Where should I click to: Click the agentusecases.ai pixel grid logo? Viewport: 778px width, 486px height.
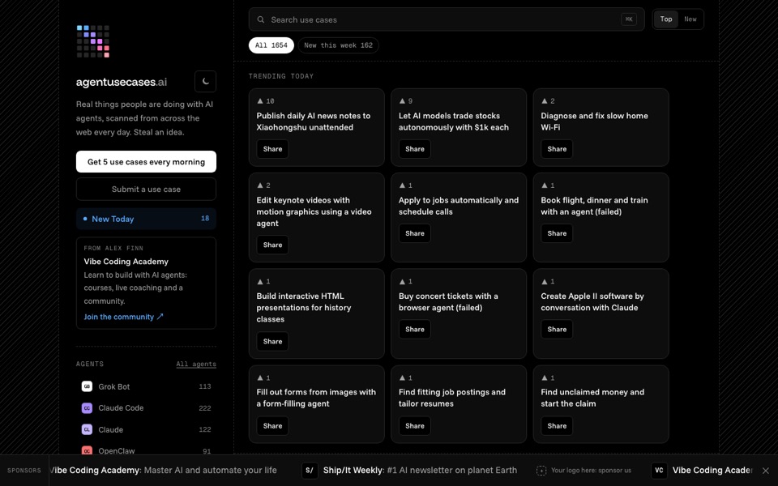[x=92, y=41]
